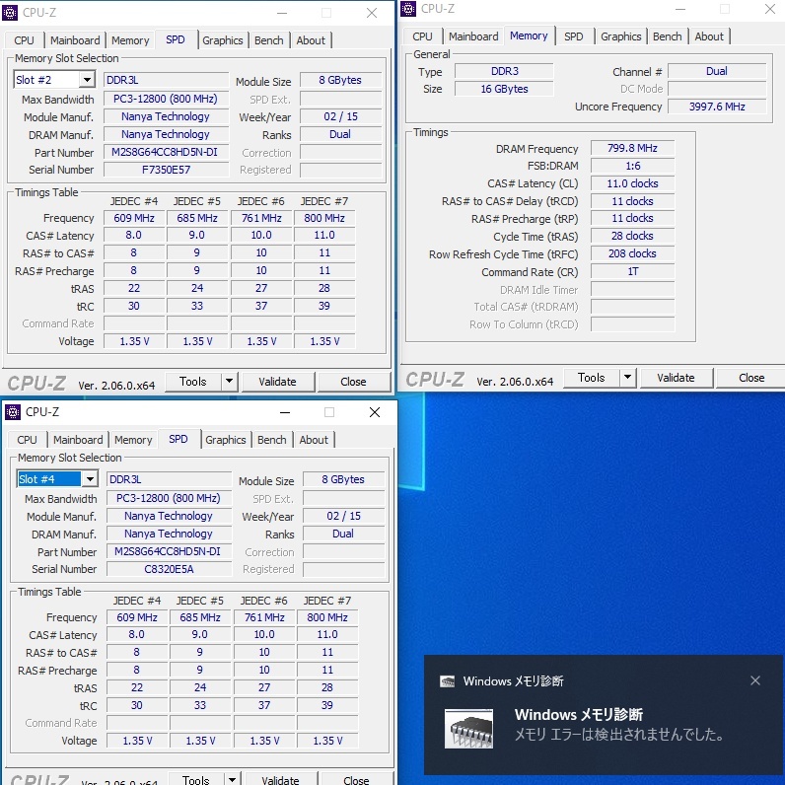Viewport: 785px width, 785px height.
Task: Click Module Size 8 GBytes in Slot #2 window
Action: pyautogui.click(x=340, y=80)
